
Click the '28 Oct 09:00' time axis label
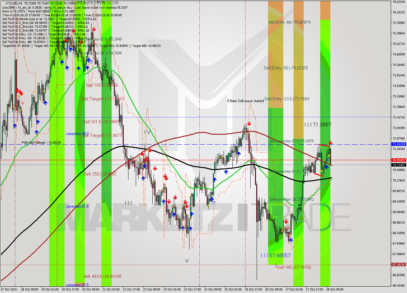pyautogui.click(x=335, y=289)
